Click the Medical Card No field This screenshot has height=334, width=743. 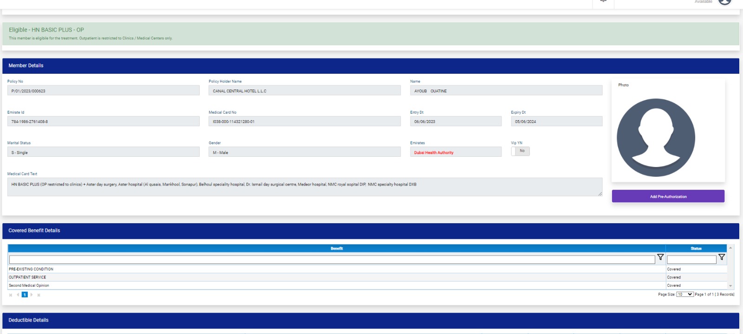305,121
